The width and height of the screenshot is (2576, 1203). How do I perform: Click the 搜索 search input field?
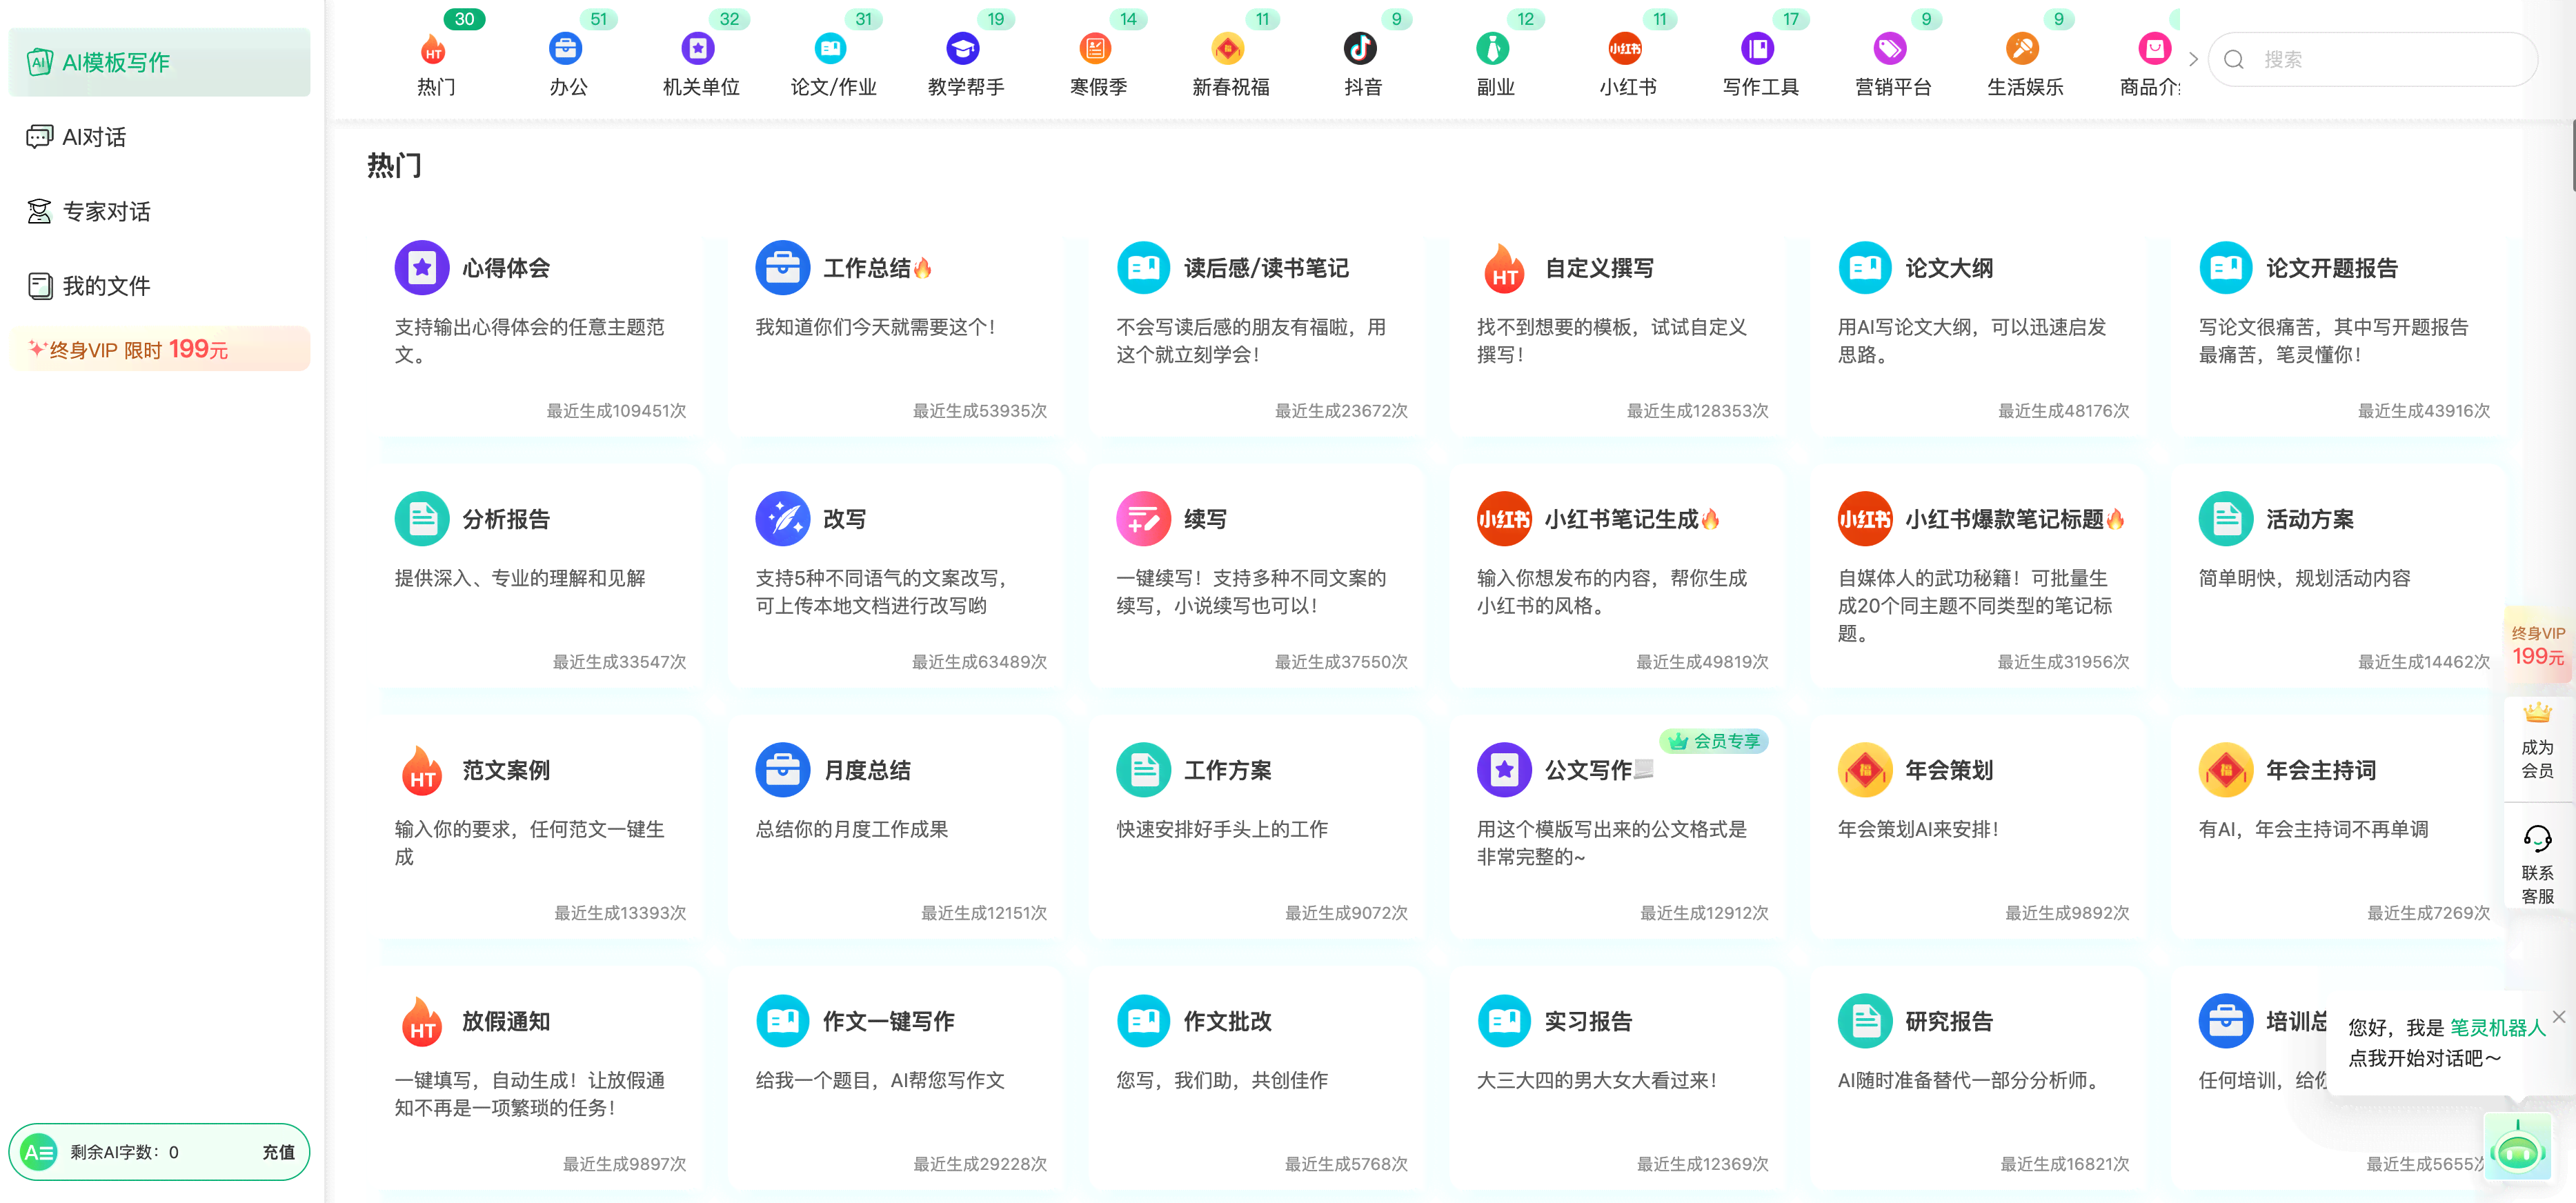click(2382, 59)
